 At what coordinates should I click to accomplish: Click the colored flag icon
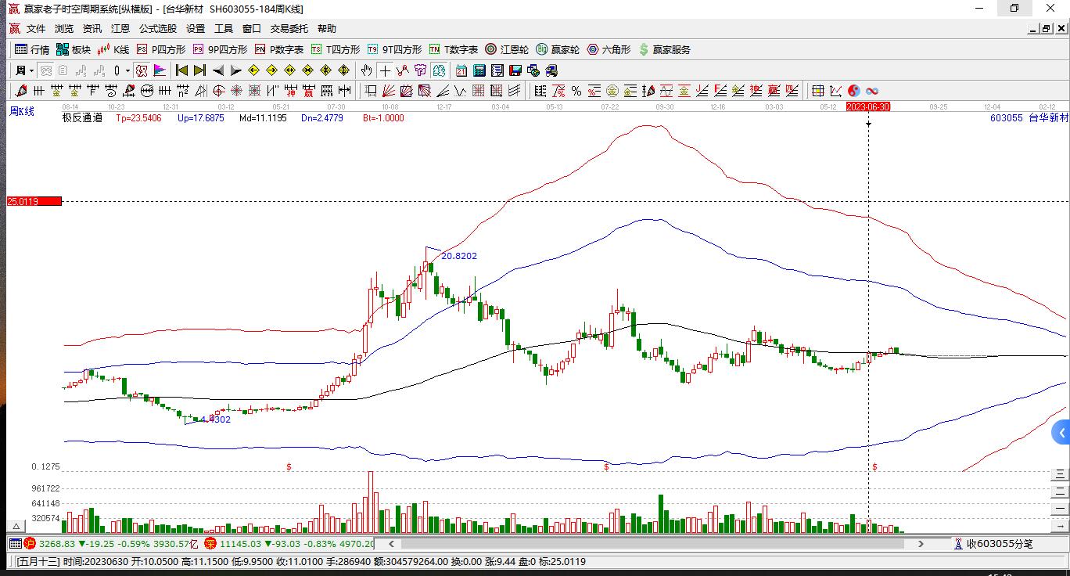point(160,70)
